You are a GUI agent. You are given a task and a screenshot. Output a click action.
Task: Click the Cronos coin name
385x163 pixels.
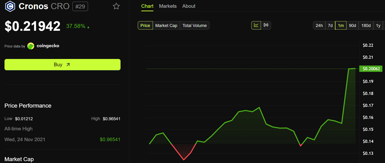click(x=33, y=6)
